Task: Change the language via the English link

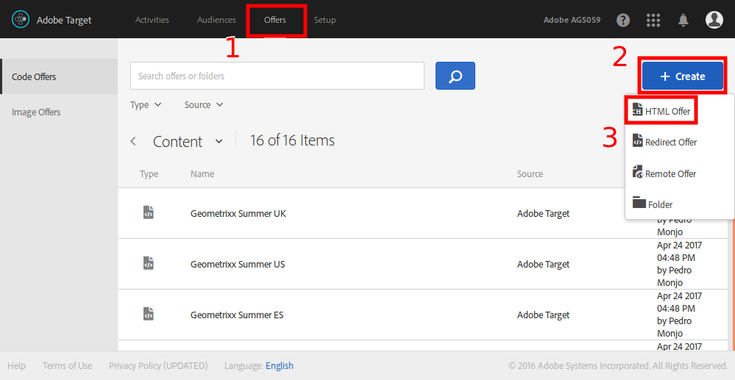Action: tap(280, 365)
